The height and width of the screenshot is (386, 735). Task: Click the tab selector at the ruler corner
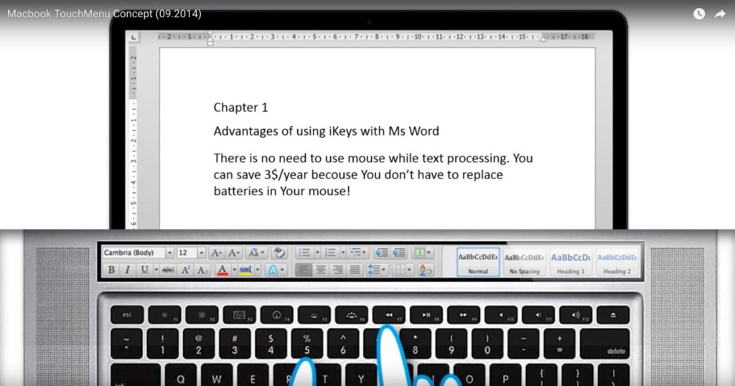coord(134,37)
